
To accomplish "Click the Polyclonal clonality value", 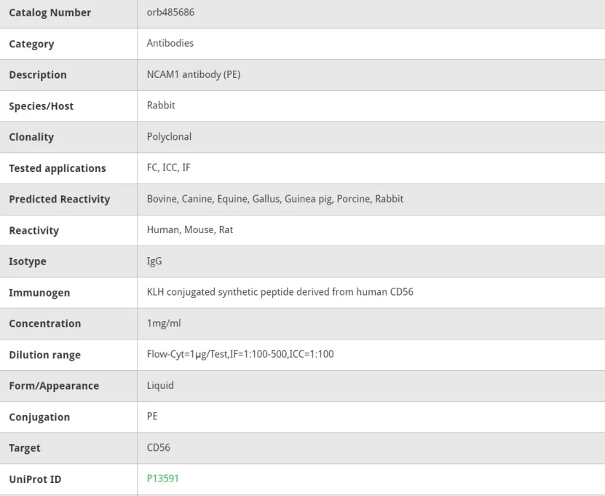I will pyautogui.click(x=169, y=137).
